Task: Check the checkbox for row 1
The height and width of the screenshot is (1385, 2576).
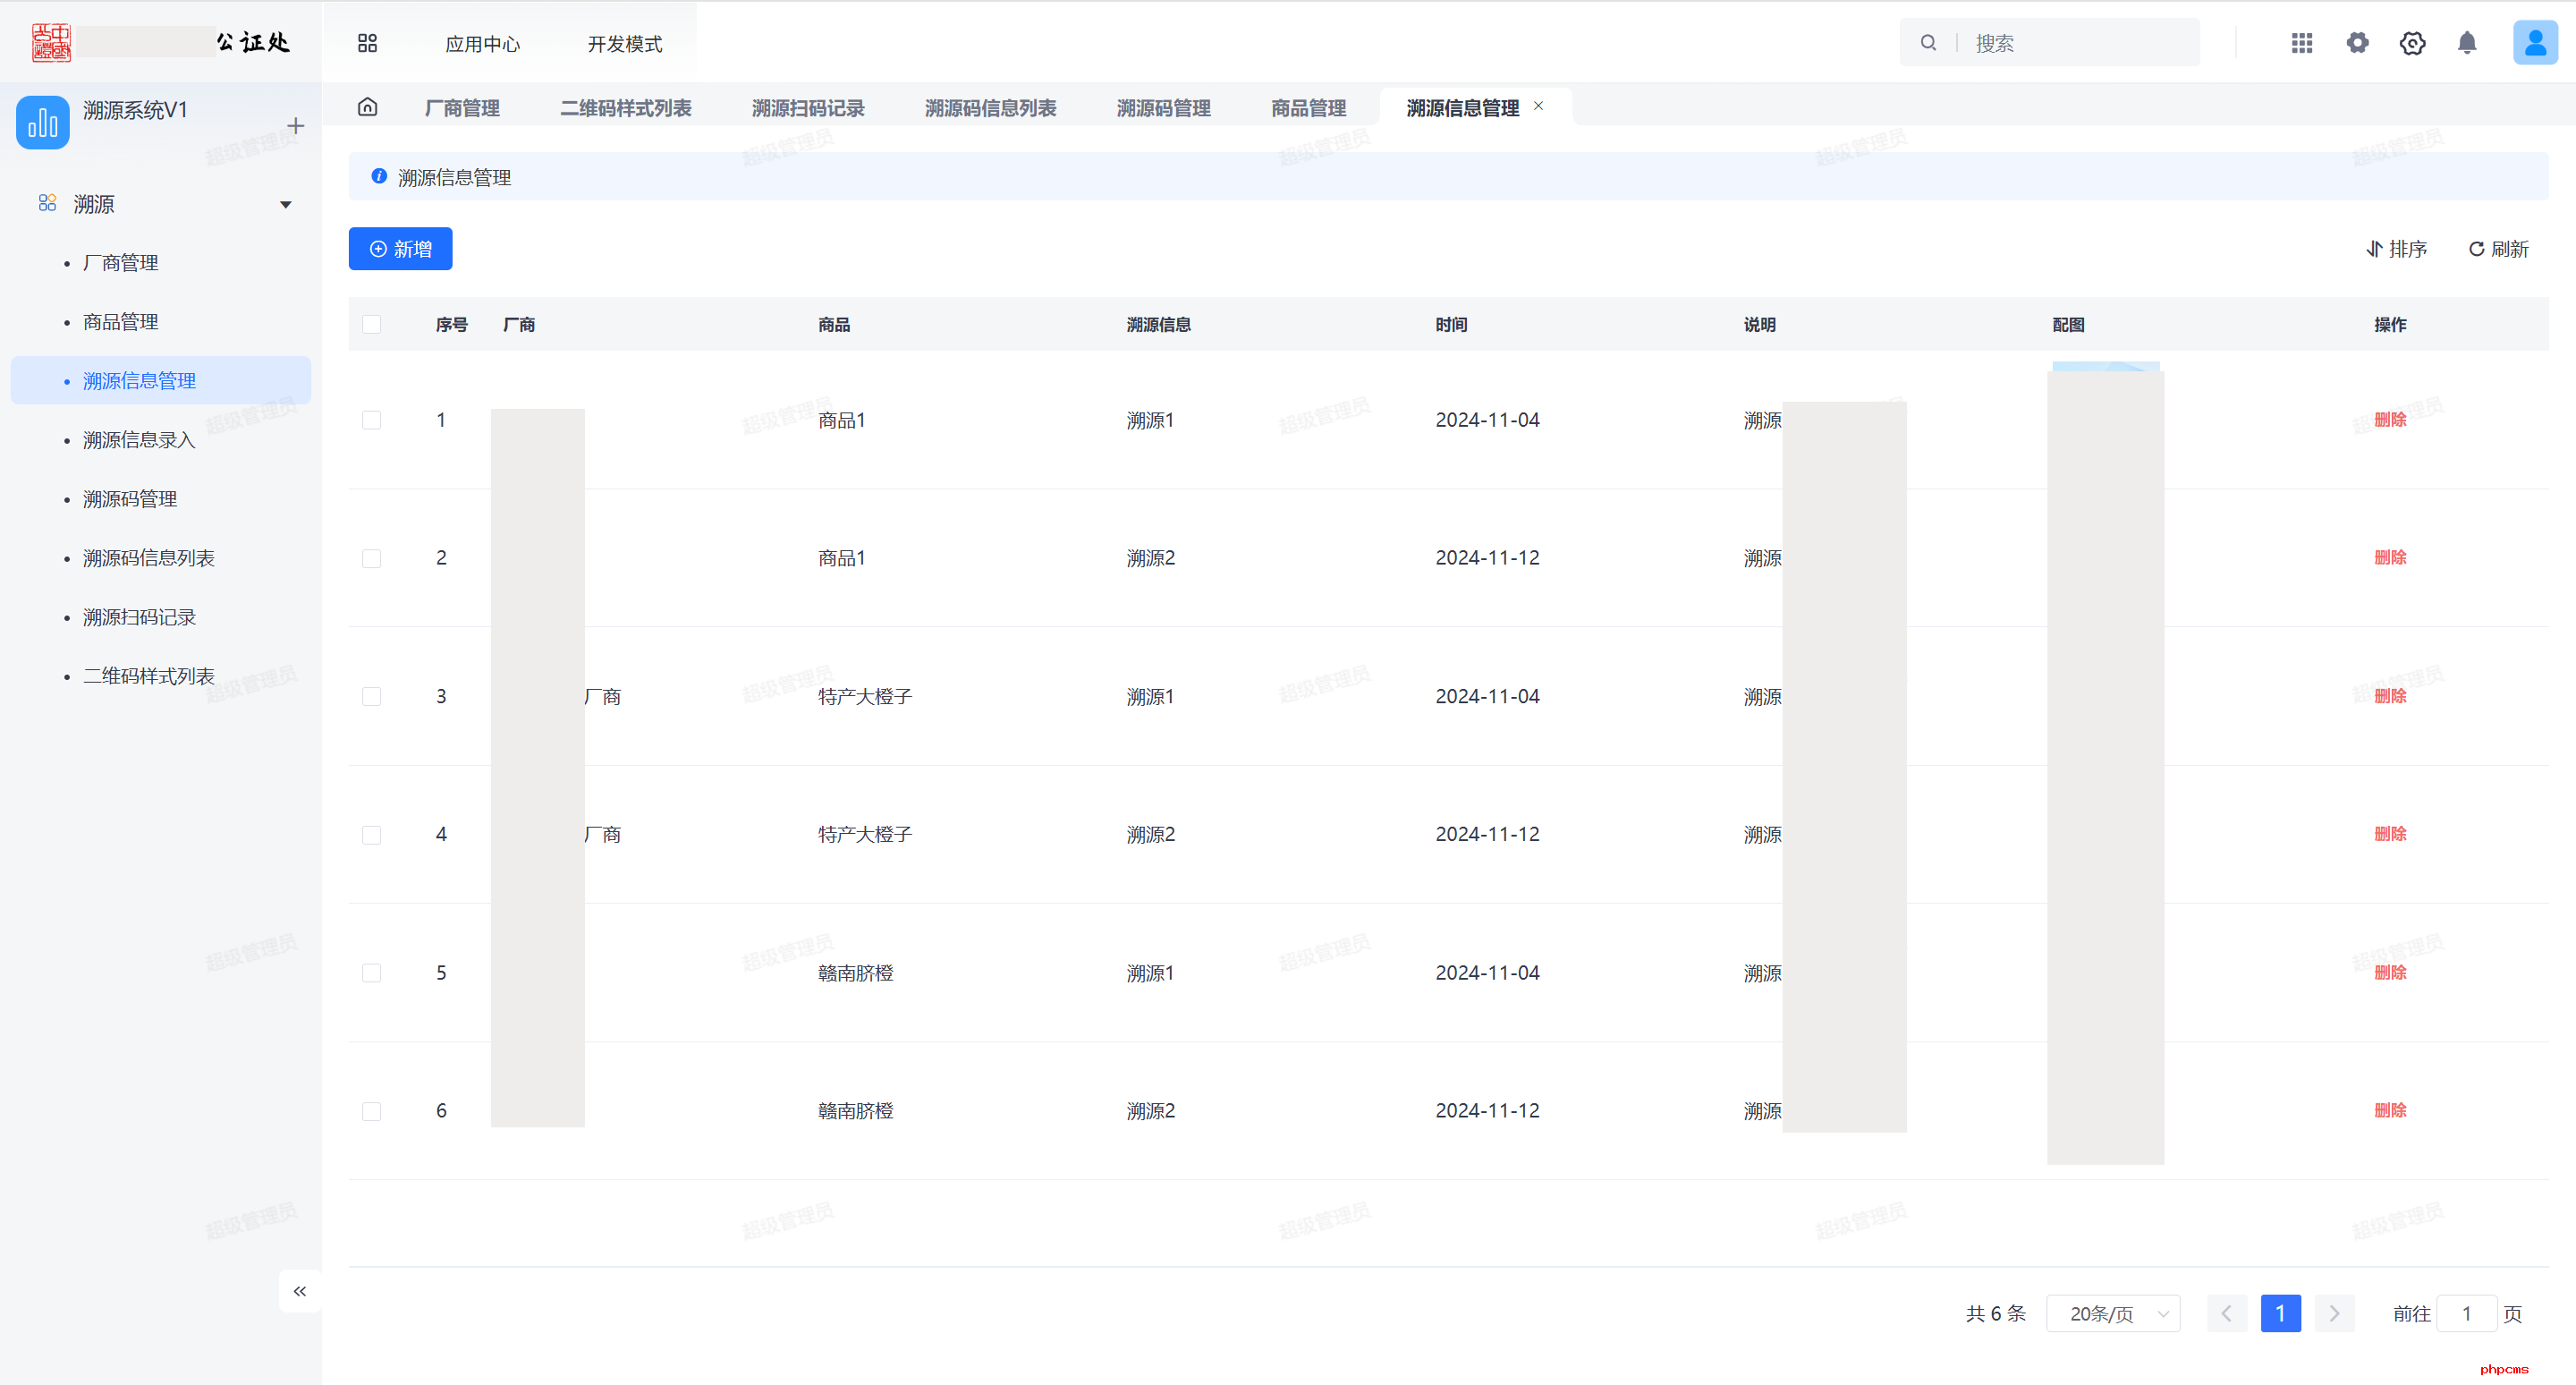Action: click(371, 420)
